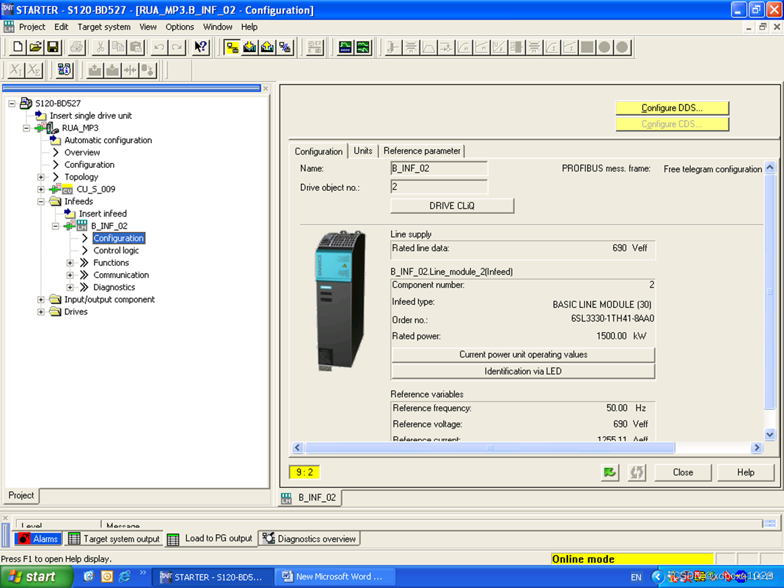Image resolution: width=784 pixels, height=588 pixels.
Task: Expand the Diagnostics node
Action: tap(70, 287)
